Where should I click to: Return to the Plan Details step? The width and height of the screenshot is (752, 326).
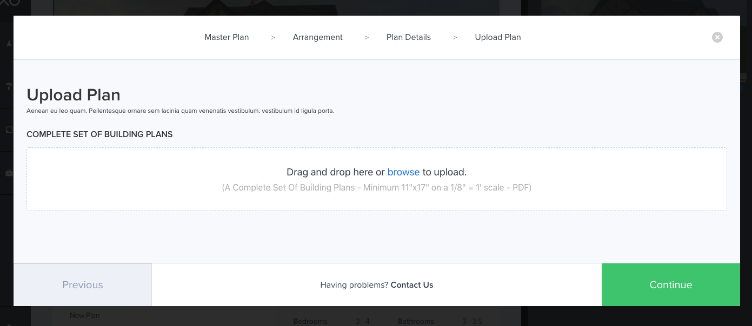click(409, 37)
